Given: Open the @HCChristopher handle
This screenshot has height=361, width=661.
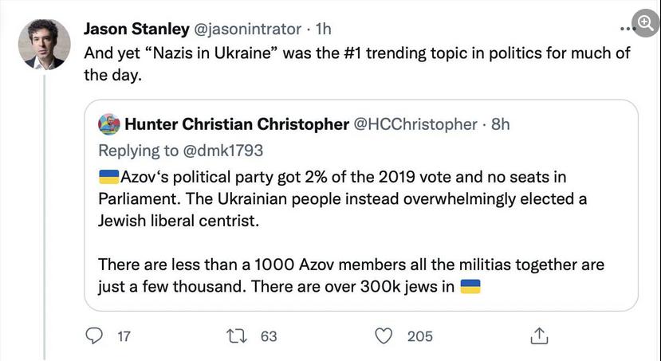Looking at the screenshot, I should [415, 124].
